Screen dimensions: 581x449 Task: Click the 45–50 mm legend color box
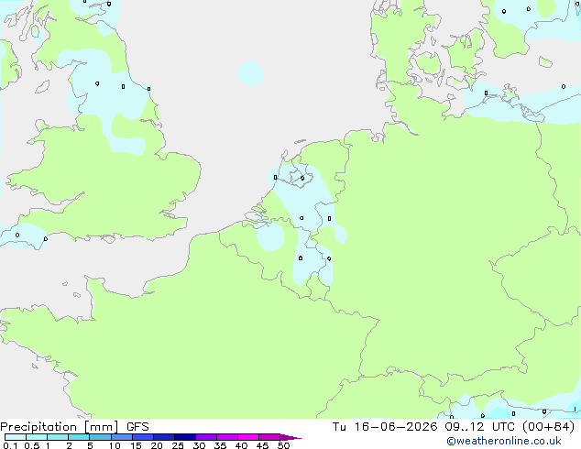coord(269,437)
